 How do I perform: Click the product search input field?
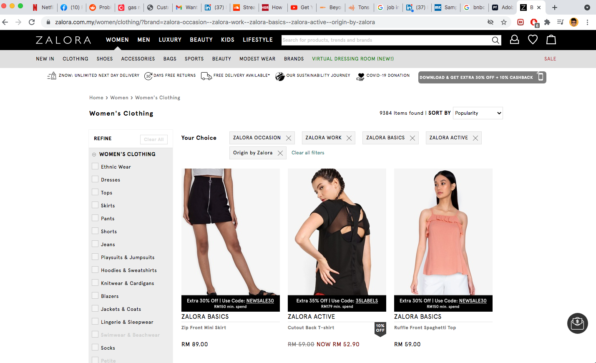[386, 40]
